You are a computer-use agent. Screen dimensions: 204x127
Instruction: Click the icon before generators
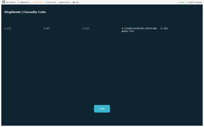coord(58,2)
